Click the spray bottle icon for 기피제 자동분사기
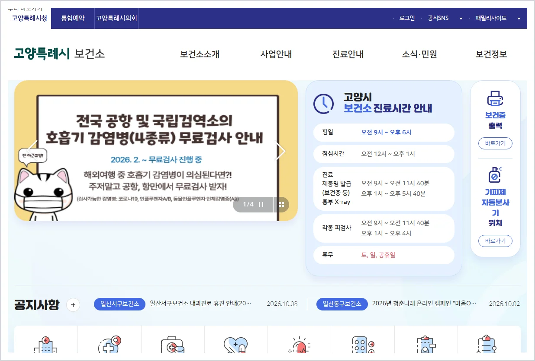535x361 pixels. (x=495, y=174)
